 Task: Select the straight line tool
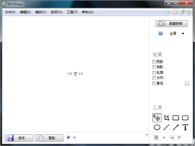(x=166, y=127)
